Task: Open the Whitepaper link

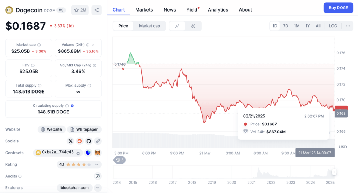Action: 84,129
